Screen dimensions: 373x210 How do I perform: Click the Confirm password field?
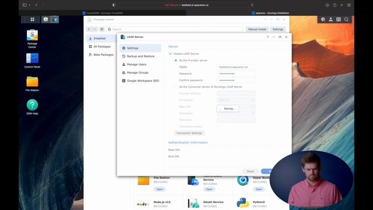(236, 80)
